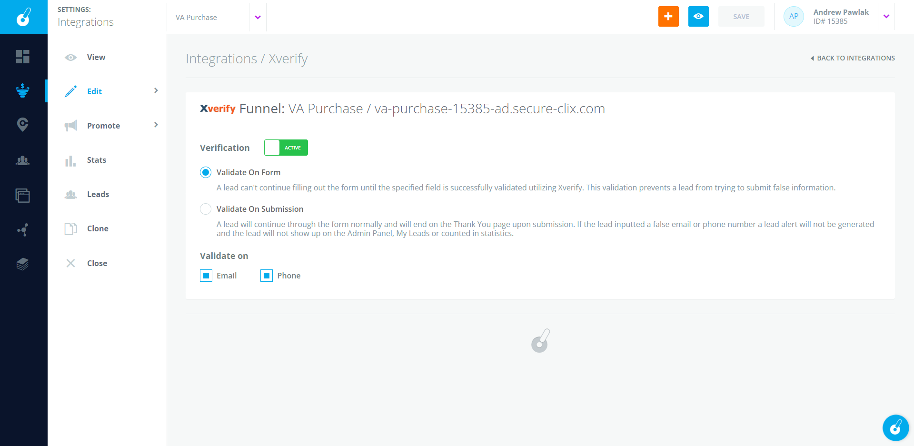Open the VA Purchase funnel dropdown arrow

(x=258, y=18)
